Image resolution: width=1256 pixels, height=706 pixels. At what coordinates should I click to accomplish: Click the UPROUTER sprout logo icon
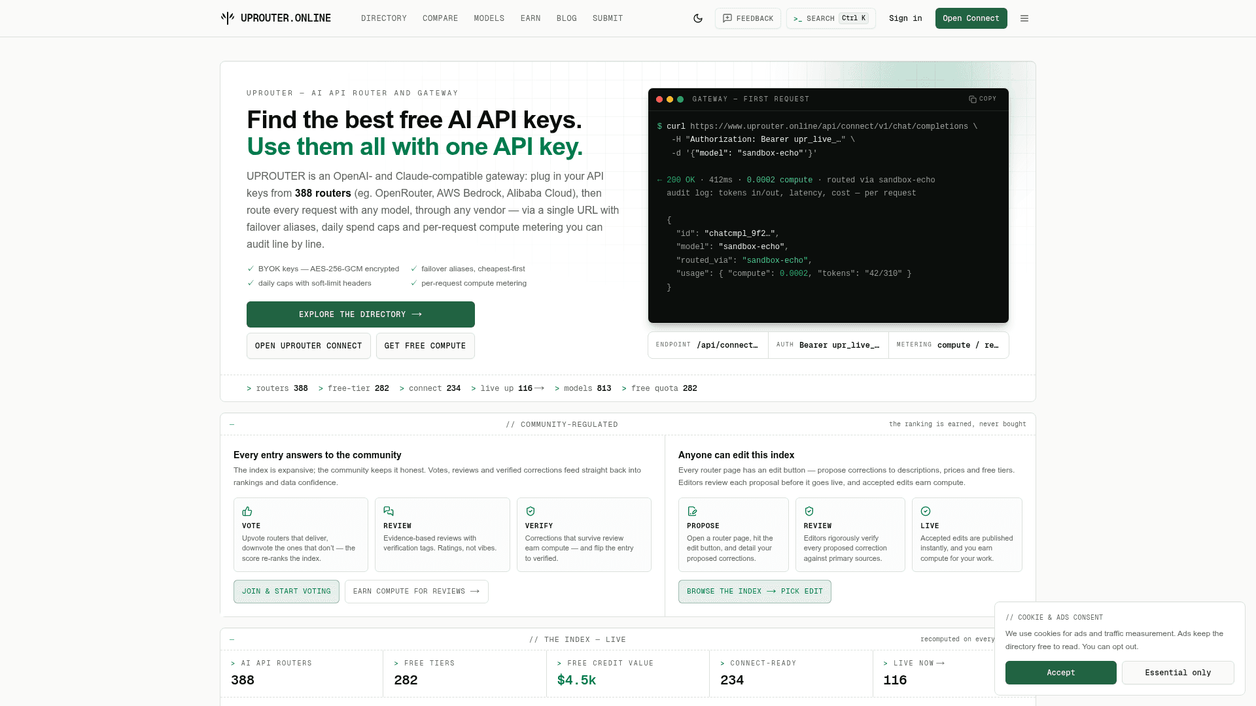click(228, 18)
